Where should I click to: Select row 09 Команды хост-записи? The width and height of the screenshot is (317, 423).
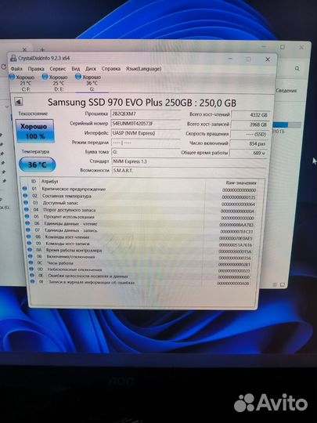click(141, 244)
